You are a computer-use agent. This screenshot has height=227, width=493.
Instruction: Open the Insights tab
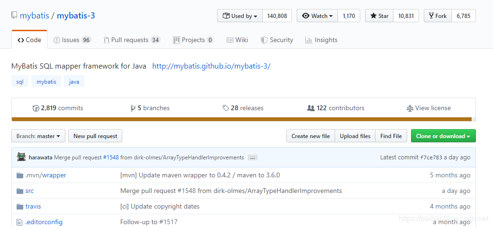321,40
